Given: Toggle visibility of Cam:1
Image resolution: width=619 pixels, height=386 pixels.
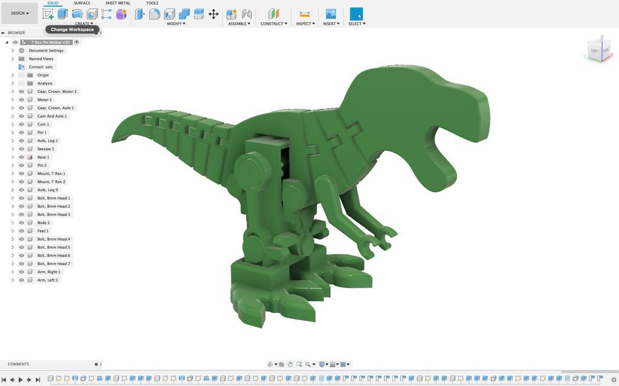Looking at the screenshot, I should [x=21, y=124].
